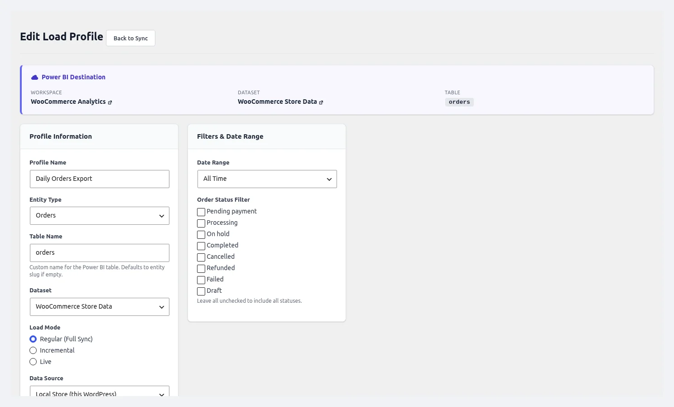674x407 pixels.
Task: Expand the Entity Type dropdown
Action: 100,216
